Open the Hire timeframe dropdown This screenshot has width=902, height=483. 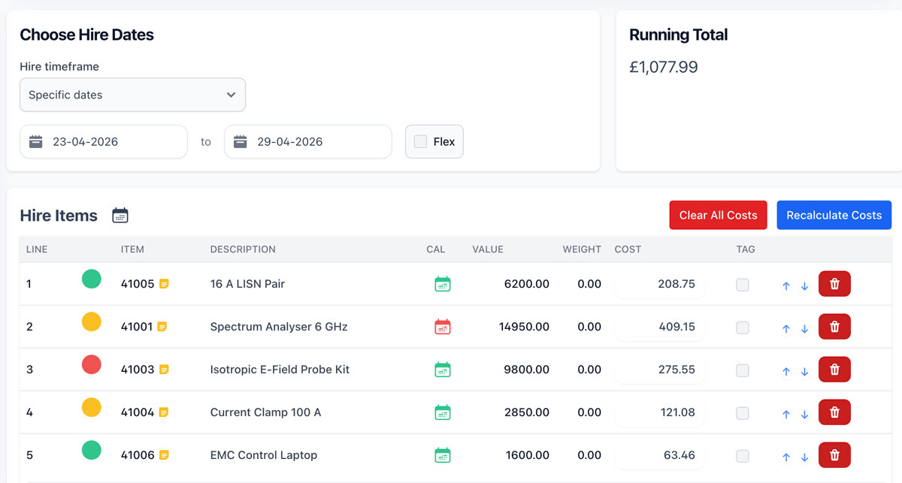[133, 95]
